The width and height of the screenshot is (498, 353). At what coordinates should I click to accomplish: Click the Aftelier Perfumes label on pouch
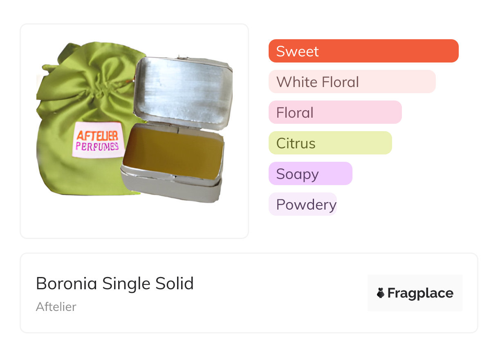coord(98,140)
